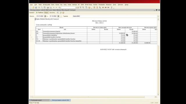
Task: Click the Paste clipboard icon
Action: [x=44, y=8]
